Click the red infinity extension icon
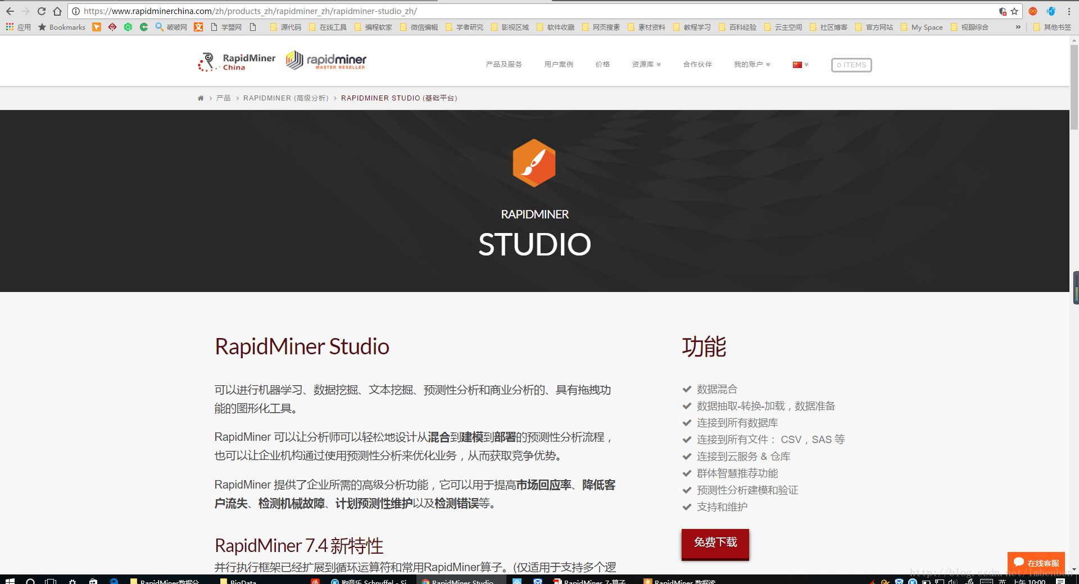 pos(1033,11)
